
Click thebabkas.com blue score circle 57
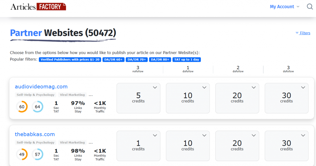(37, 154)
